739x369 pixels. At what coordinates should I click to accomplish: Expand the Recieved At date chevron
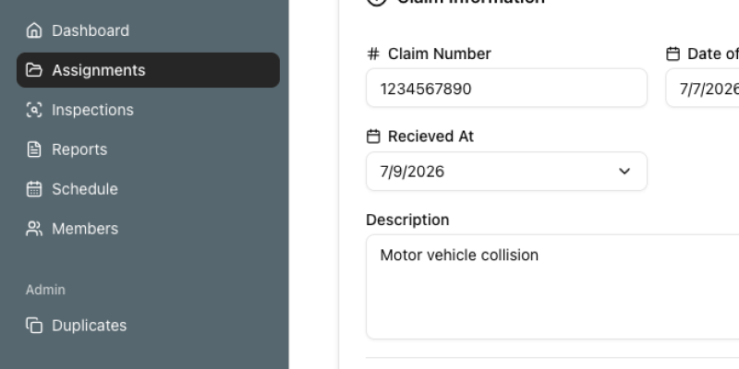pyautogui.click(x=624, y=172)
